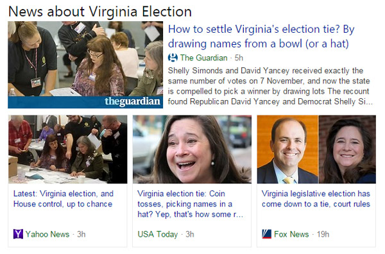Click the man in suit portrait photo
Viewport: 385px width, 254px height.
(287, 149)
